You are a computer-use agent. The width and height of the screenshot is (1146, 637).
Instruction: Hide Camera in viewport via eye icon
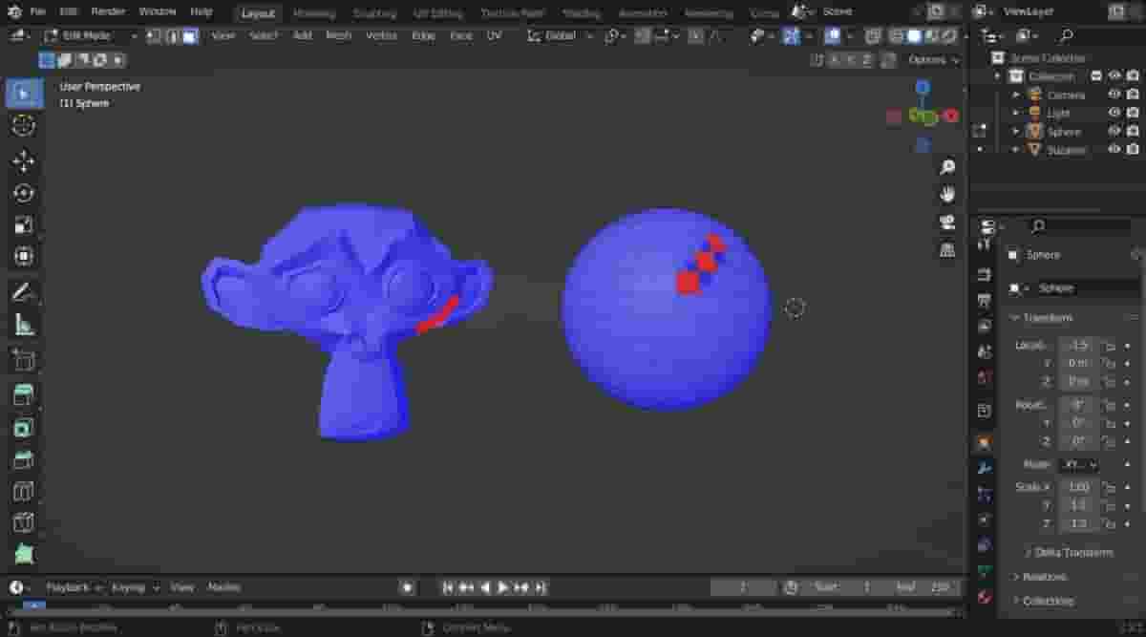click(1114, 95)
